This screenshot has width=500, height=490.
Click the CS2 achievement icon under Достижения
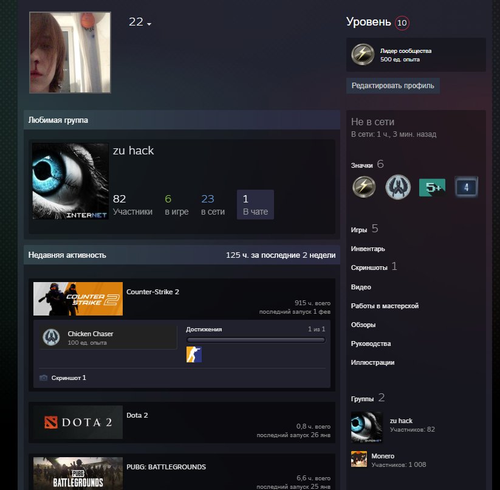tap(194, 354)
